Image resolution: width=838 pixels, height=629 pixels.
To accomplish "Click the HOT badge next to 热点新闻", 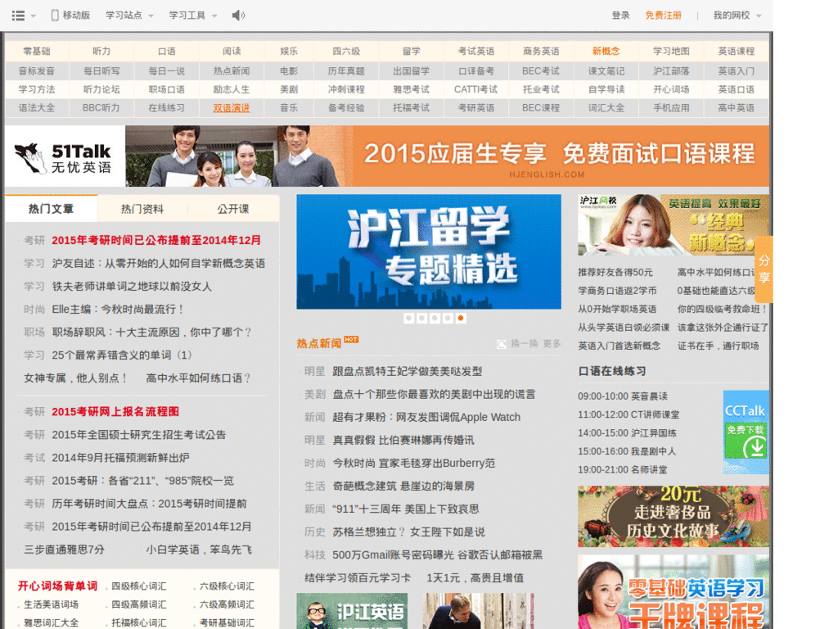I will (351, 339).
